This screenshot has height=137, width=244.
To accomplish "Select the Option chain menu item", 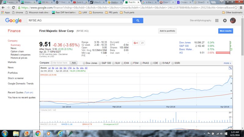I will pos(17,52).
